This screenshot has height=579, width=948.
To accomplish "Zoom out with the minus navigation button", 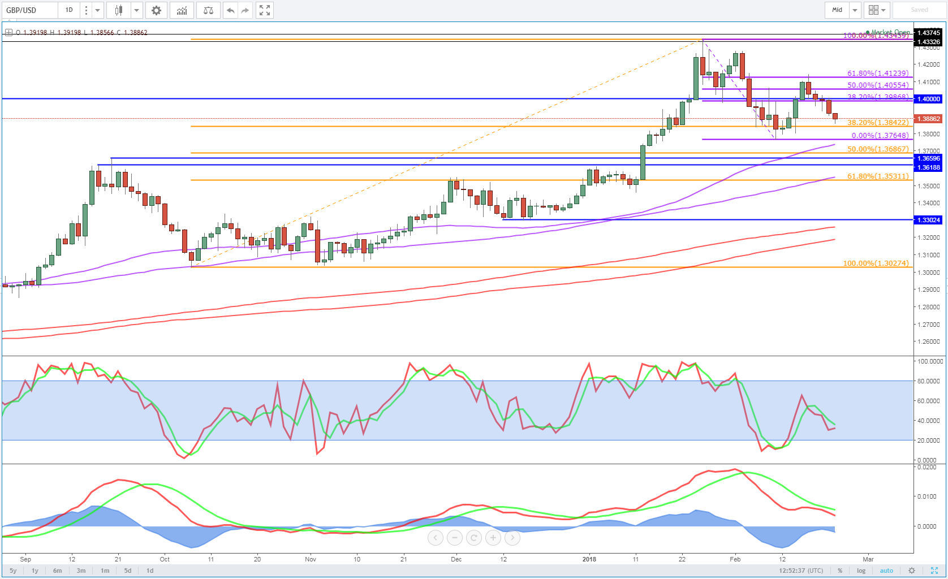I will pyautogui.click(x=454, y=538).
